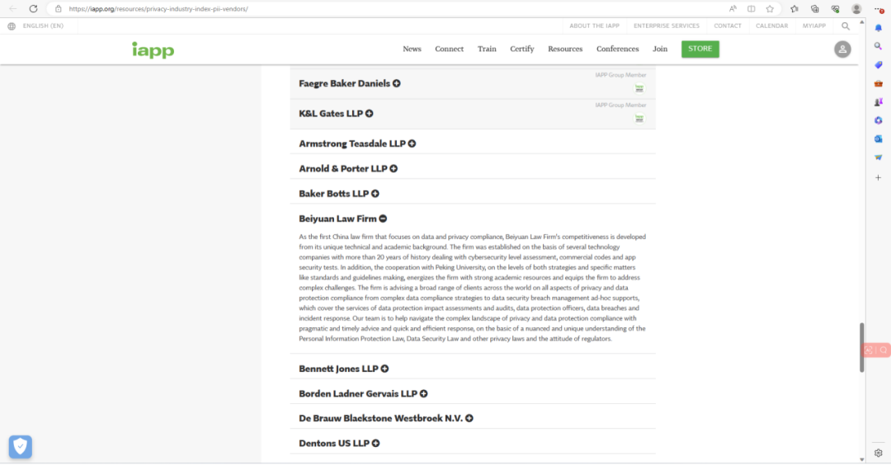Collapse the Beiyuan Law Firm entry

(x=383, y=218)
